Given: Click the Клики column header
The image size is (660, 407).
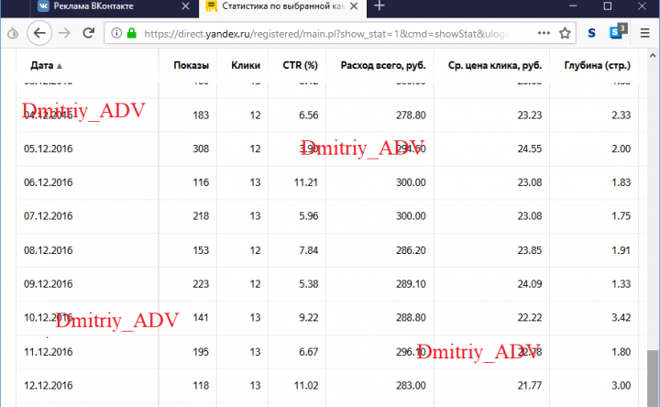Looking at the screenshot, I should coord(246,66).
